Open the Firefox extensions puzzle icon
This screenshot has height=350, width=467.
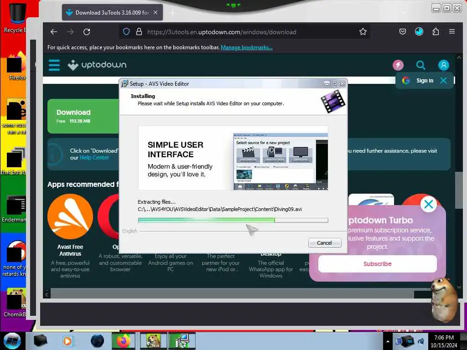[436, 31]
